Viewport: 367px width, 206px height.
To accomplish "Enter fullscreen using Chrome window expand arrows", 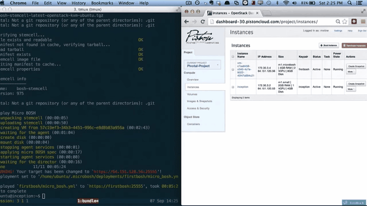I will [x=363, y=11].
